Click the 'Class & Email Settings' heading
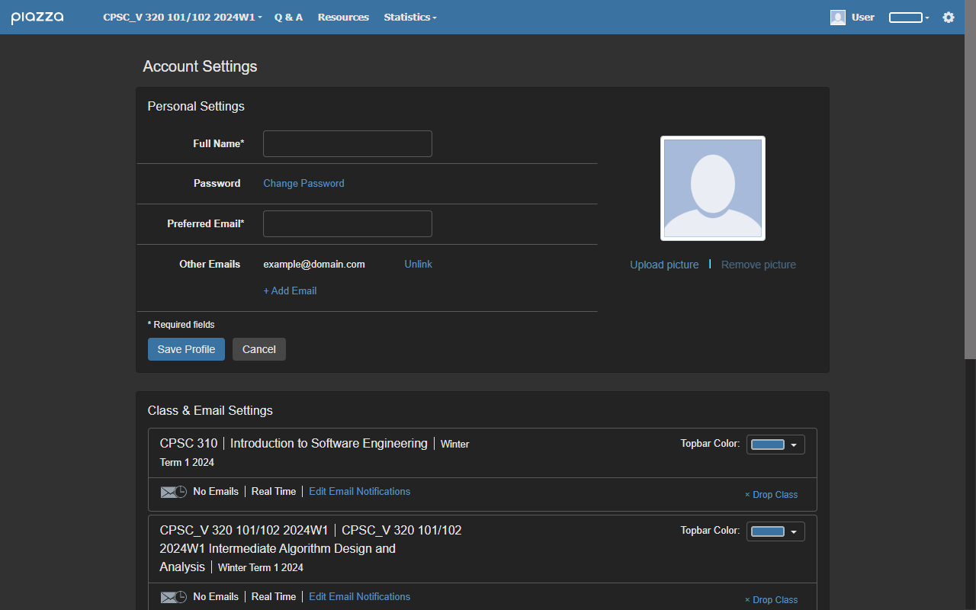Viewport: 976px width, 610px height. point(210,410)
